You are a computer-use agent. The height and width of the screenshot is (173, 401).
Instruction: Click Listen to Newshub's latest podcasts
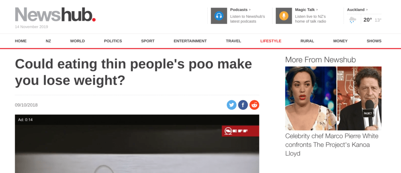tap(247, 19)
